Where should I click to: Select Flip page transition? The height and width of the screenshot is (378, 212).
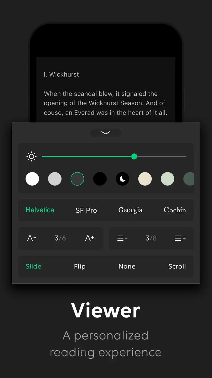pyautogui.click(x=80, y=267)
